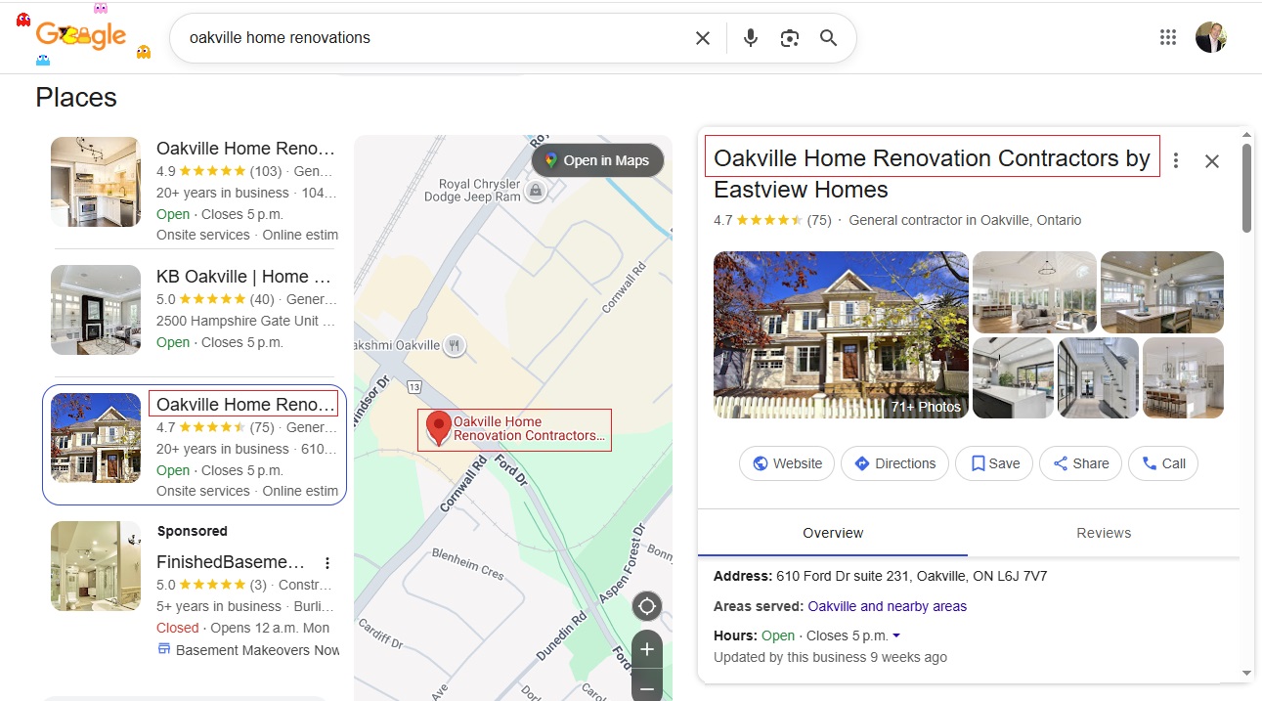Click the Website button
The image size is (1262, 701).
click(x=787, y=463)
